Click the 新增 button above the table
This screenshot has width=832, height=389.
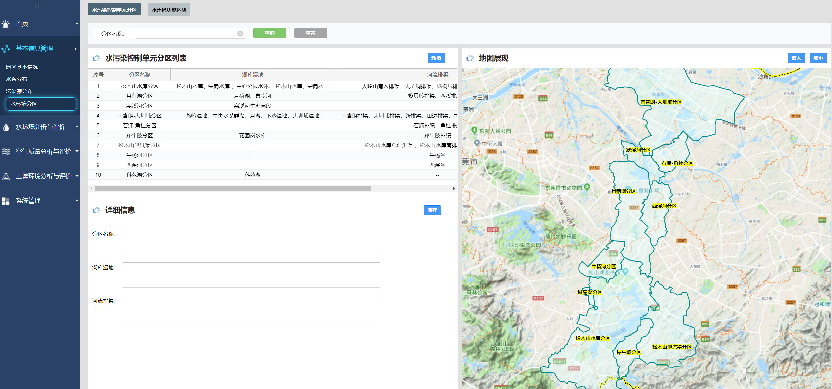[x=436, y=58]
